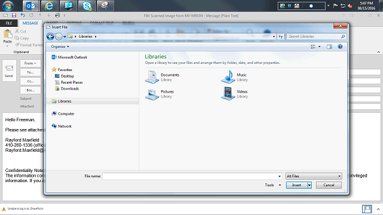Expand the Insert button's dropdown arrow
The width and height of the screenshot is (383, 215).
pos(309,185)
